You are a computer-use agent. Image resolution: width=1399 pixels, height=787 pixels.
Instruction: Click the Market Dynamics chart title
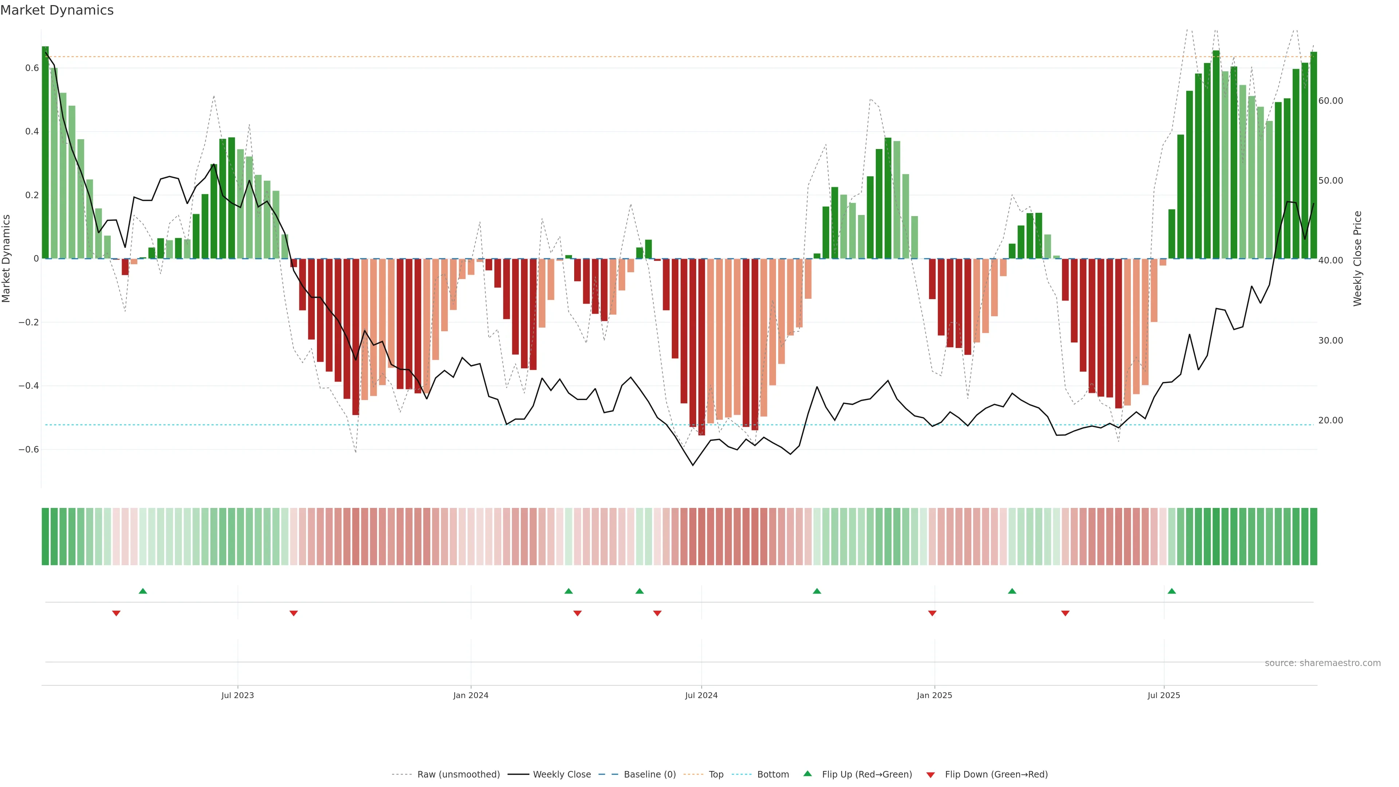tap(57, 10)
